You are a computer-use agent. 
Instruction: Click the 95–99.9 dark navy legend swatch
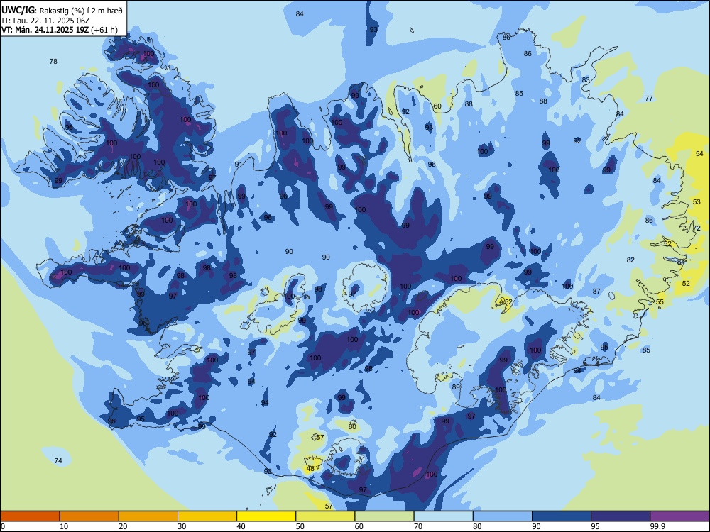[x=621, y=516]
